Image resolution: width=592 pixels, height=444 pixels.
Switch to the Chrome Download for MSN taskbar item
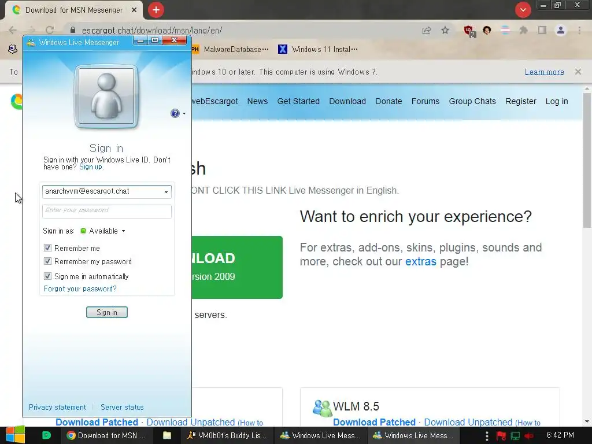106,435
